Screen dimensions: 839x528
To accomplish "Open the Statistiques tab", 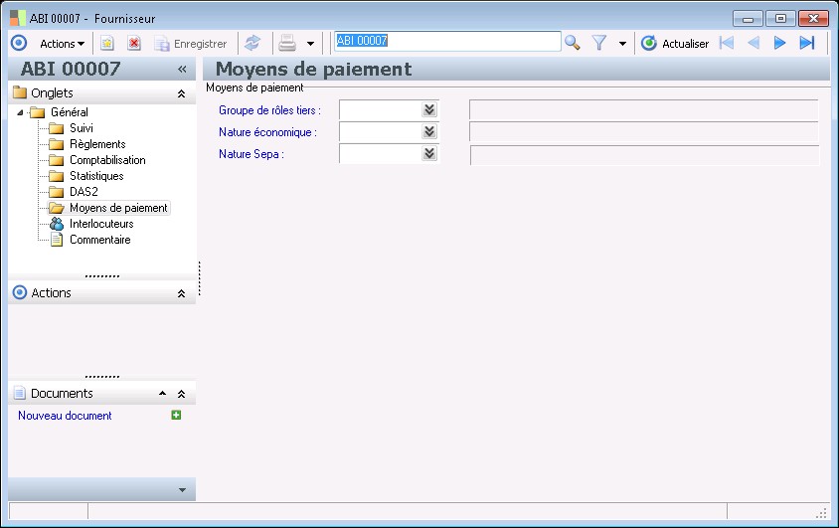I will [96, 176].
